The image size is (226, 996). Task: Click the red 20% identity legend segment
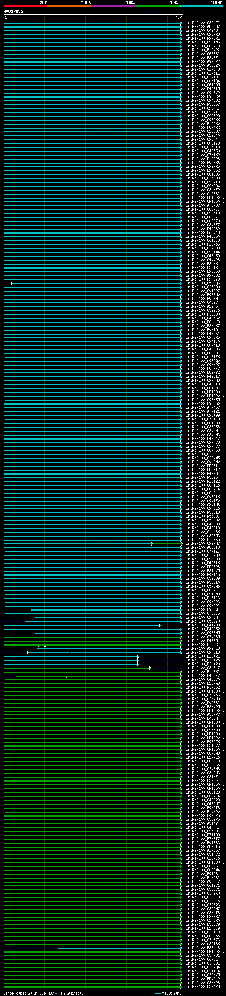25,6
